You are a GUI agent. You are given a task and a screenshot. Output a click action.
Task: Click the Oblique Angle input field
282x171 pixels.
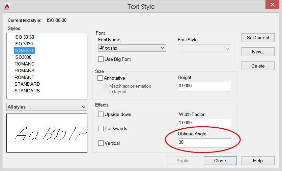tap(204, 143)
